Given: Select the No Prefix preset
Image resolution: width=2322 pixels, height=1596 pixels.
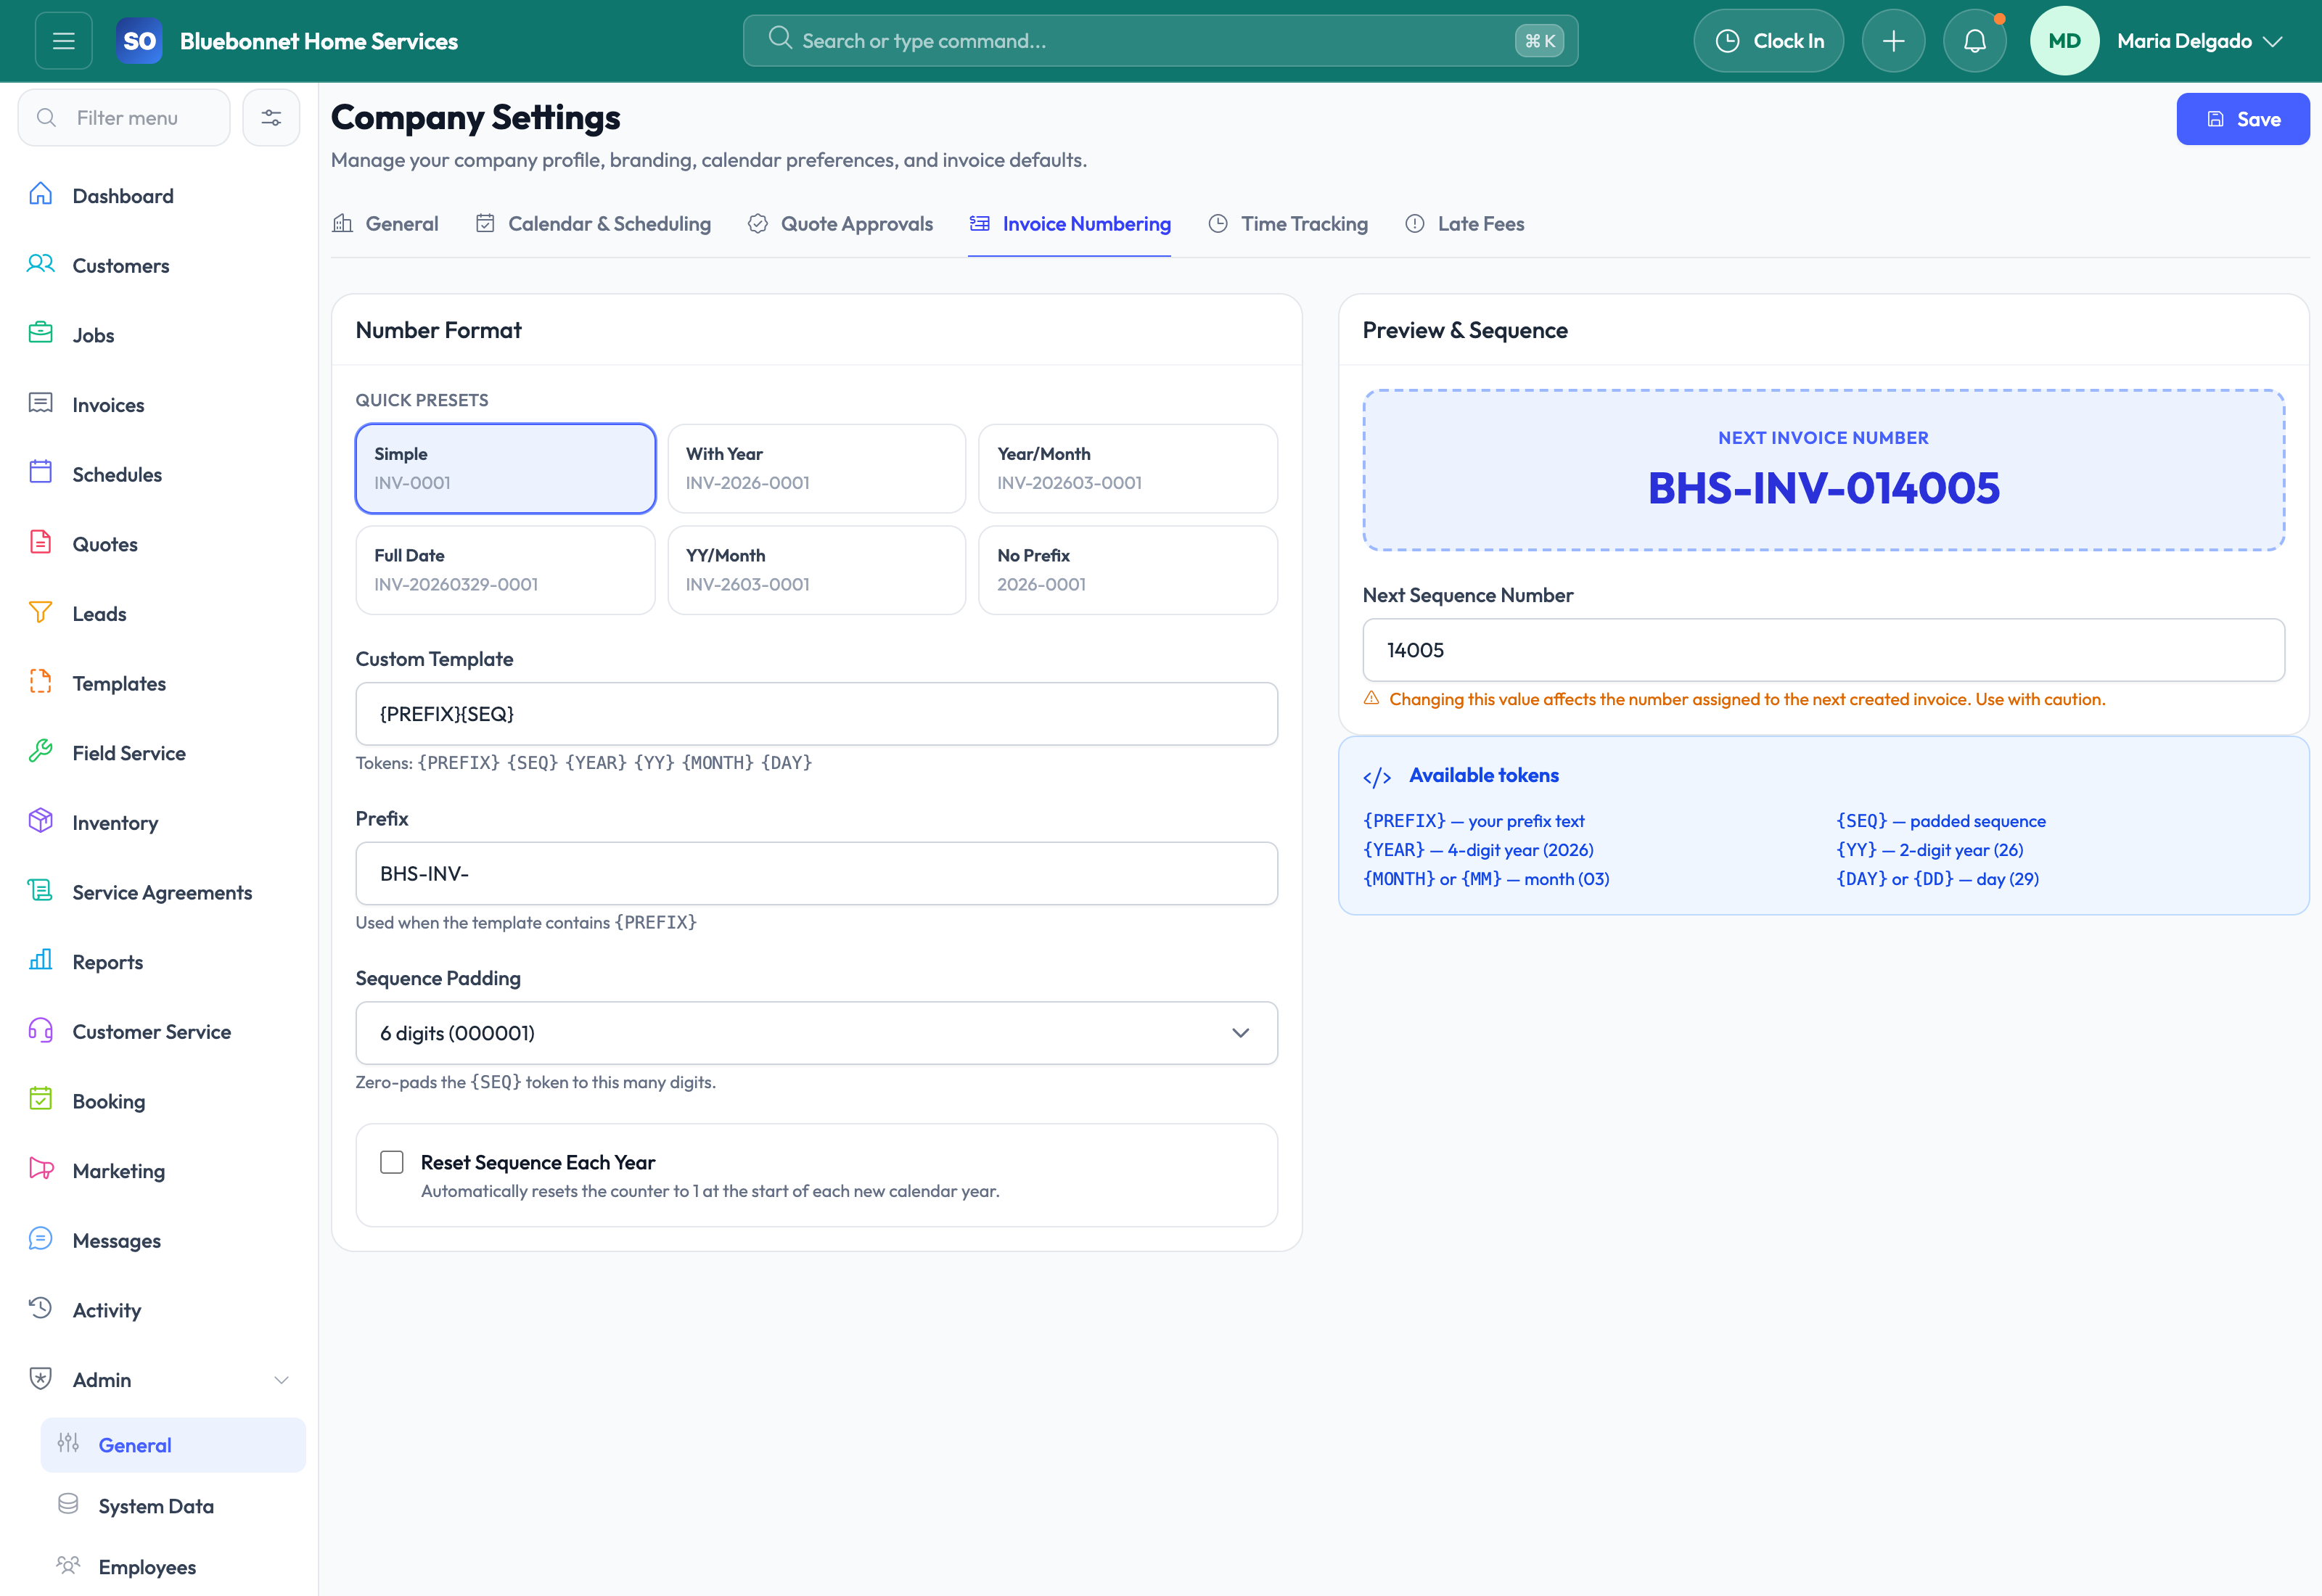Looking at the screenshot, I should [x=1128, y=570].
